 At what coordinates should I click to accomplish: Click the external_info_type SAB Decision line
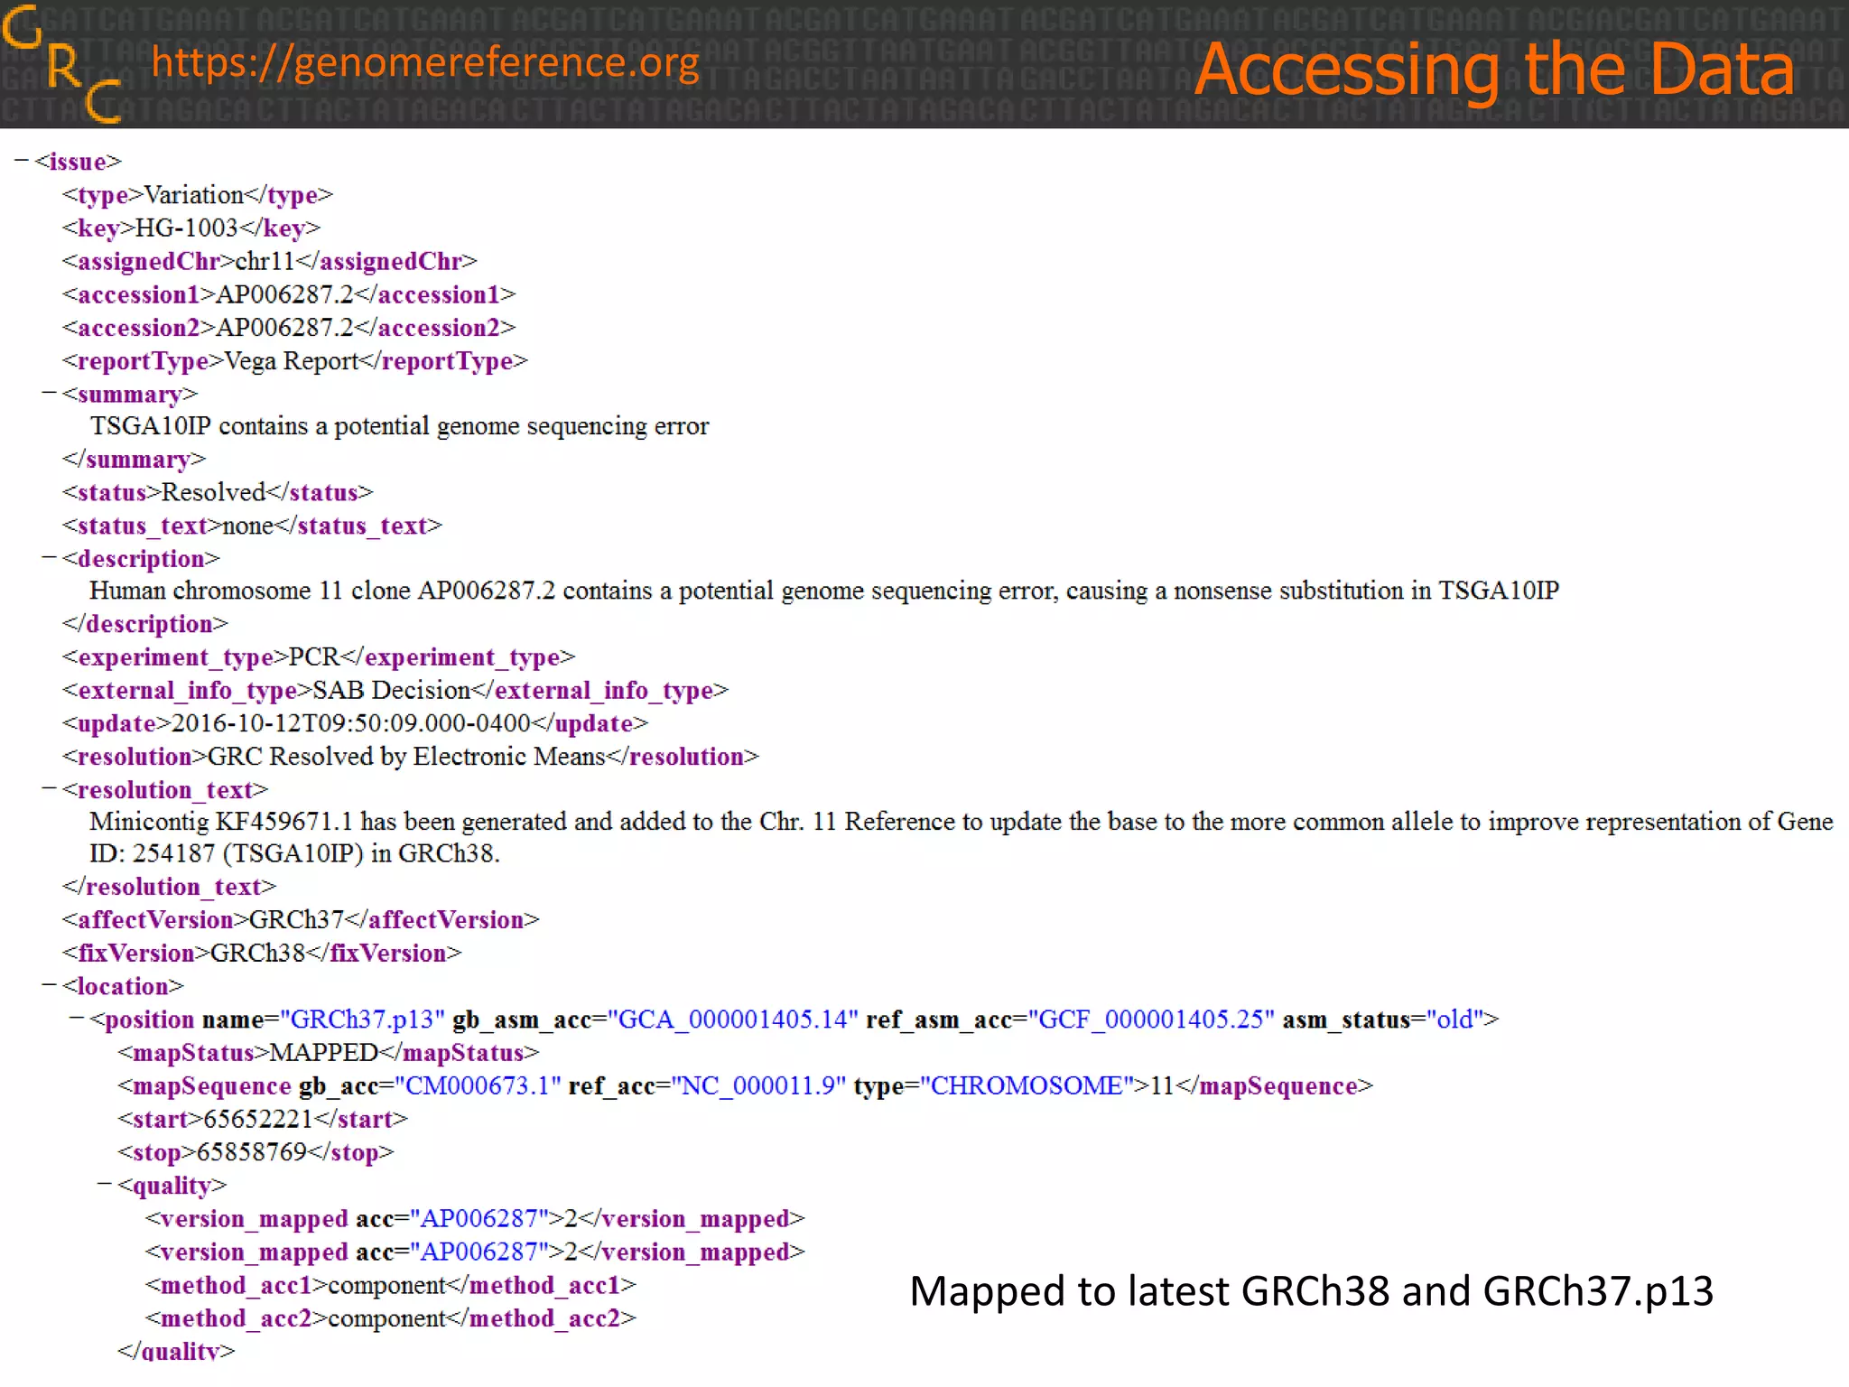click(x=395, y=691)
